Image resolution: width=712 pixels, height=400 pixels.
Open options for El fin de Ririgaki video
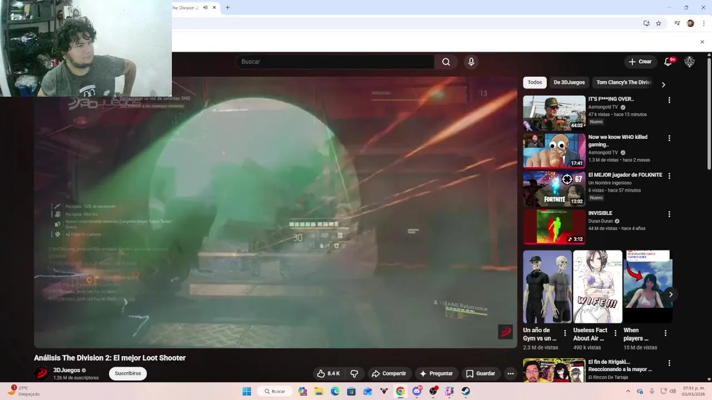669,363
